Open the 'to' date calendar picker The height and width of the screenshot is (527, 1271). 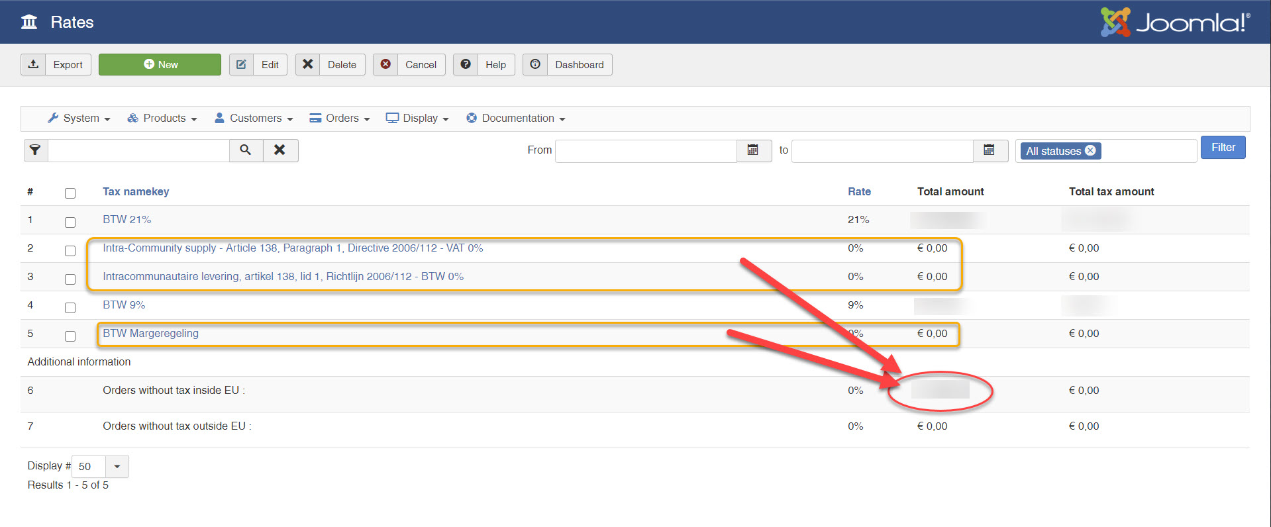click(990, 150)
